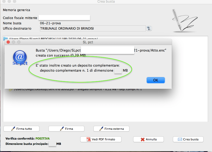
Task: Click the SL pct @ logo icon
Action: point(20,58)
